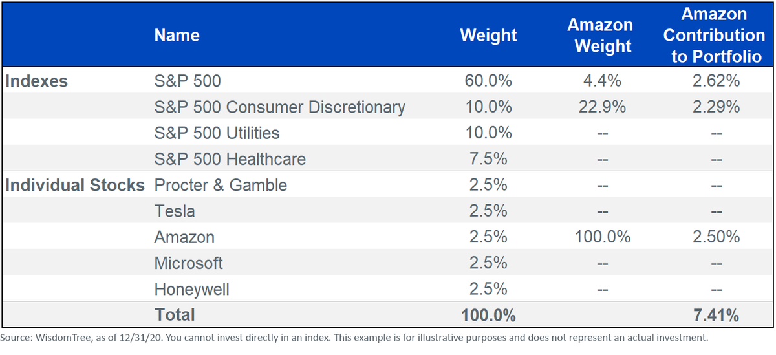Select the Total row label

click(175, 315)
